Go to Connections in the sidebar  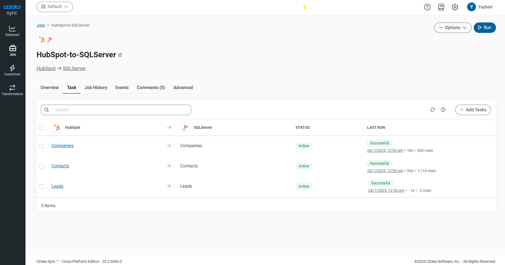(x=12, y=70)
